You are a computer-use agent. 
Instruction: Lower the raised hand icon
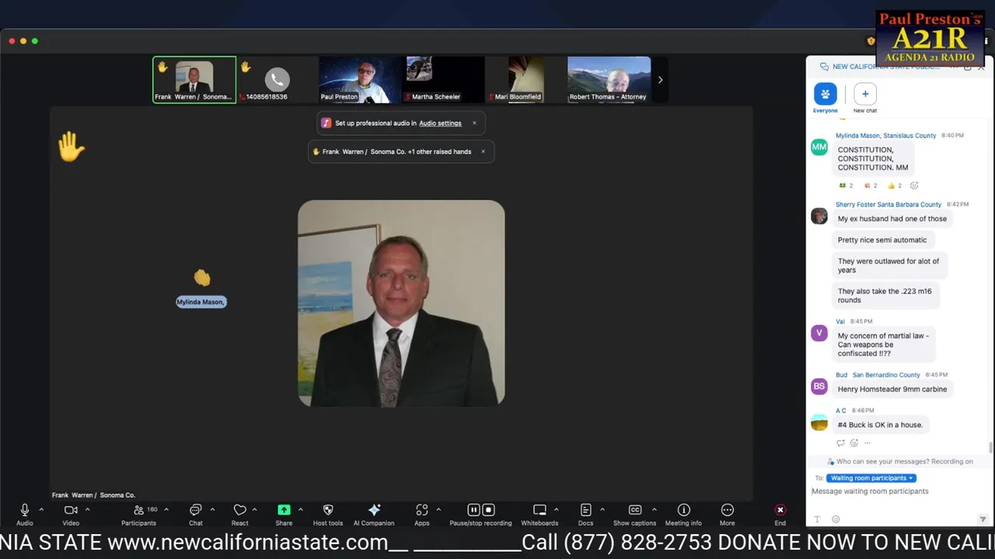click(71, 146)
